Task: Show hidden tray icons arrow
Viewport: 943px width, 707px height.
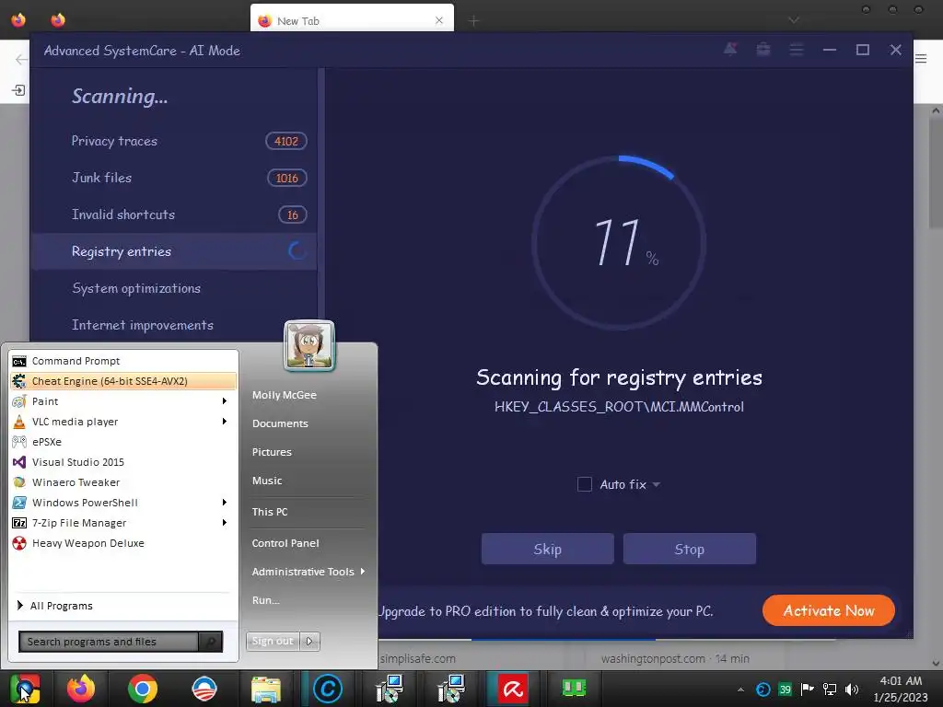Action: pyautogui.click(x=741, y=690)
